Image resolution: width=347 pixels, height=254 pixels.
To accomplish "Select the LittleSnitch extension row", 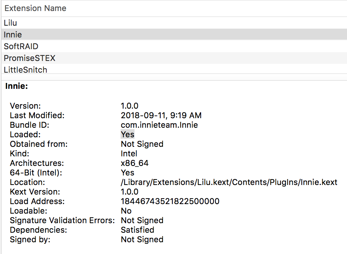I will point(174,69).
